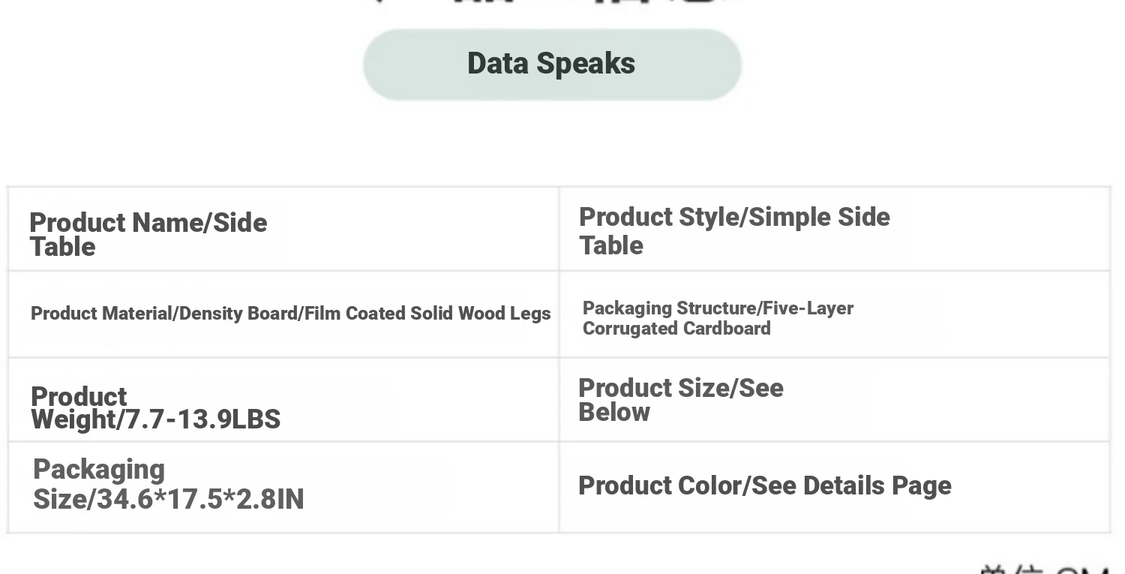Click the word Table under Product Name

coord(62,247)
